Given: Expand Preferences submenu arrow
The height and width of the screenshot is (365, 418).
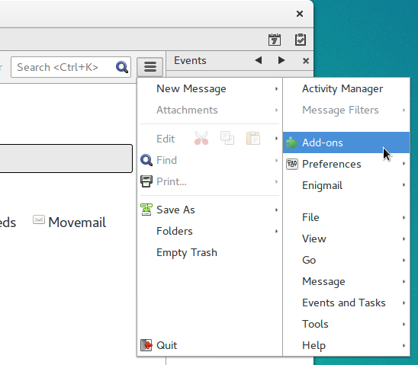Looking at the screenshot, I should click(404, 164).
